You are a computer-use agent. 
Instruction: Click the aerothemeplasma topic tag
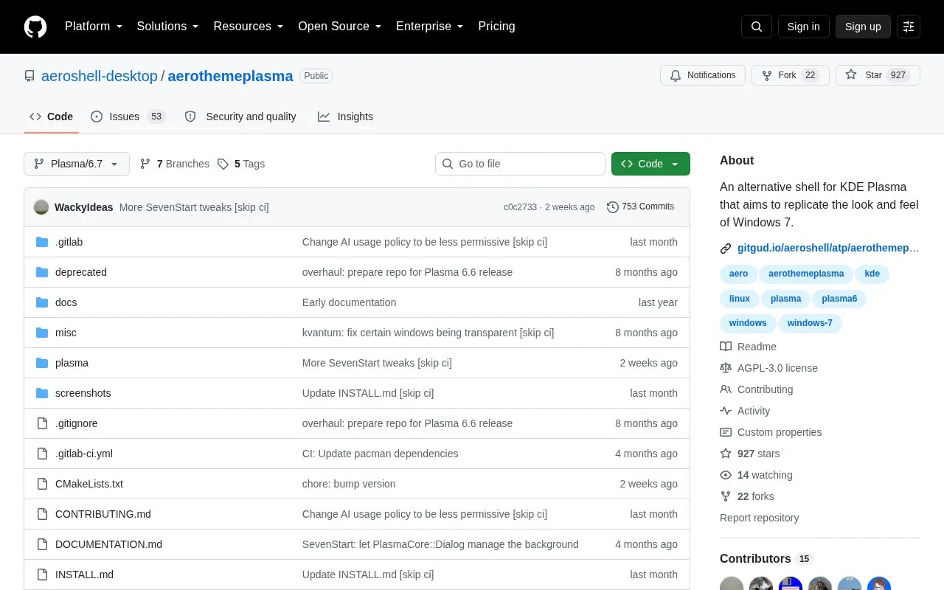pos(806,274)
